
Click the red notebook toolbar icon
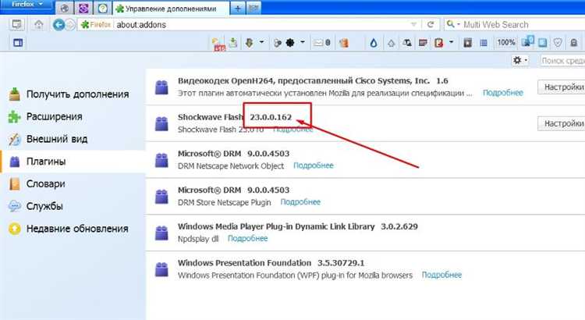pos(438,43)
